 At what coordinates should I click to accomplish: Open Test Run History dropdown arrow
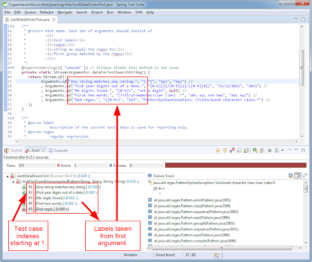[282, 150]
